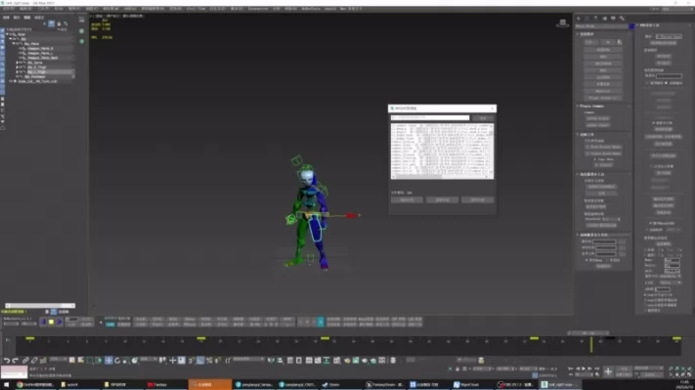Click the large plus key icon near playback controls

[x=608, y=371]
